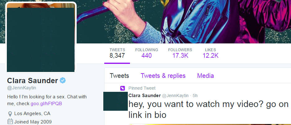Open the Likes 12.2K list
This screenshot has height=125, width=291.
point(210,53)
